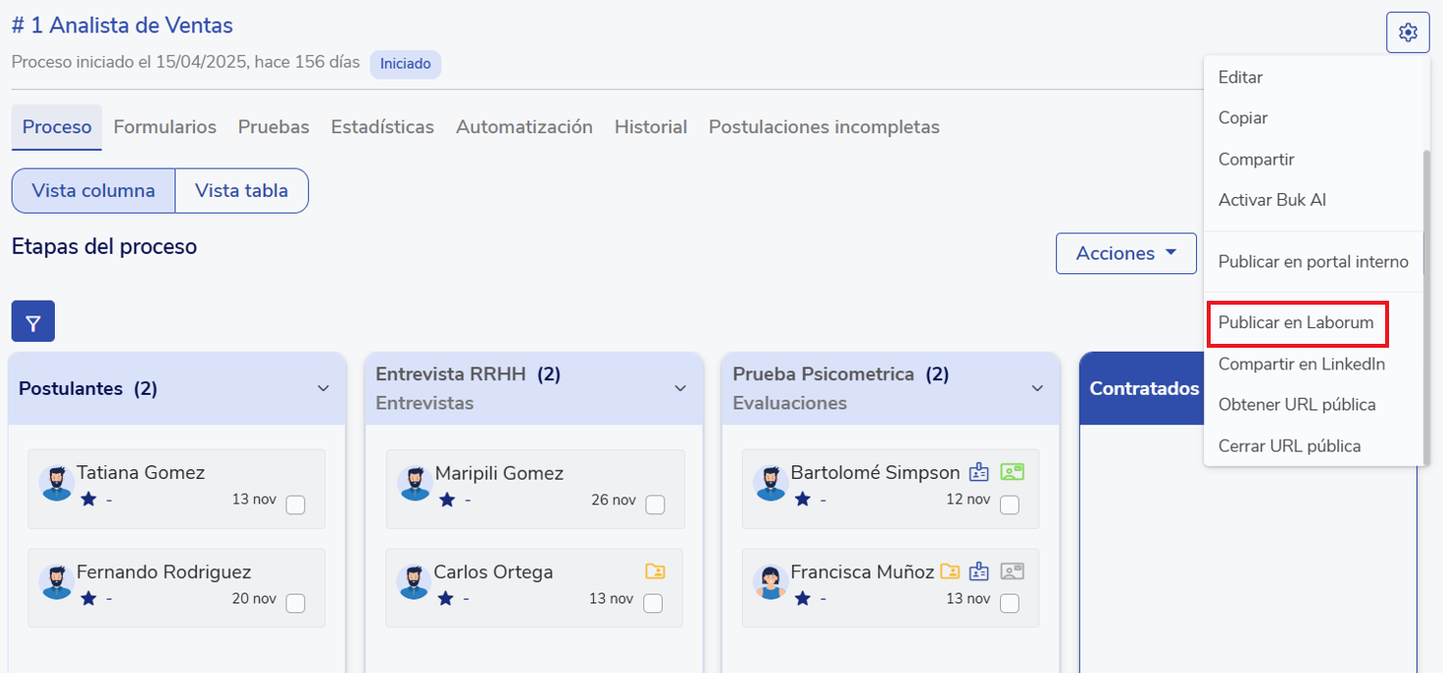
Task: Click the gray contact card icon on Francisca Muñoz
Action: (x=1012, y=571)
